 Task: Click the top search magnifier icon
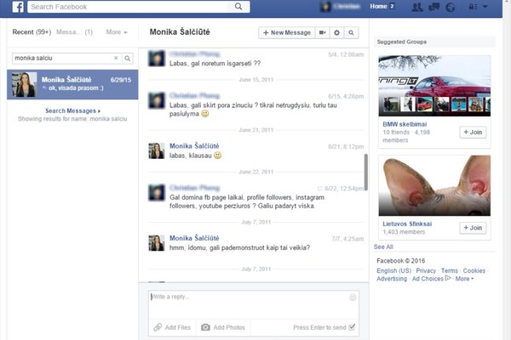click(x=243, y=7)
